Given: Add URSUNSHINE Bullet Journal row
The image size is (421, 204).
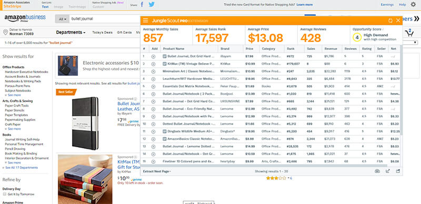Looking at the screenshot, I should [x=153, y=101].
